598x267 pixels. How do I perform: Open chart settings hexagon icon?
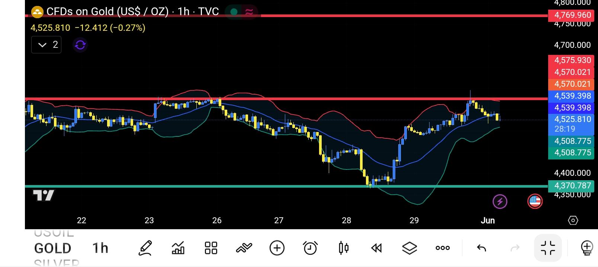point(573,220)
